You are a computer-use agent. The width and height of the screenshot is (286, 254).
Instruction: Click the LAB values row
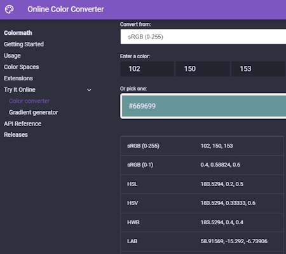(202, 241)
